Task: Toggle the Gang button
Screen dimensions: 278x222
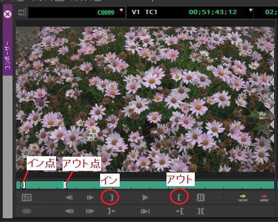Action: pos(27,211)
